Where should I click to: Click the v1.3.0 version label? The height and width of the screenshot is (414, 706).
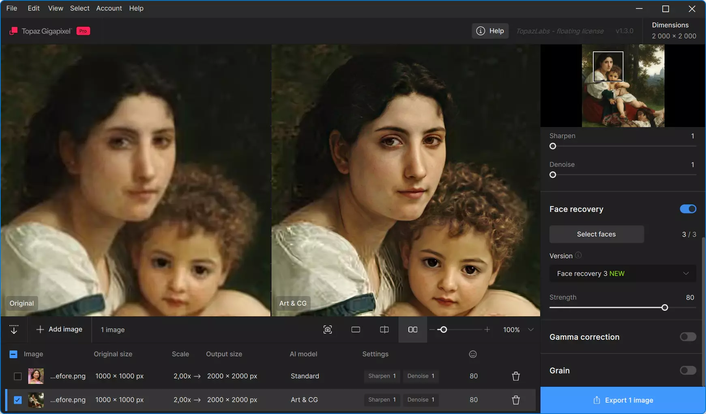click(x=624, y=31)
